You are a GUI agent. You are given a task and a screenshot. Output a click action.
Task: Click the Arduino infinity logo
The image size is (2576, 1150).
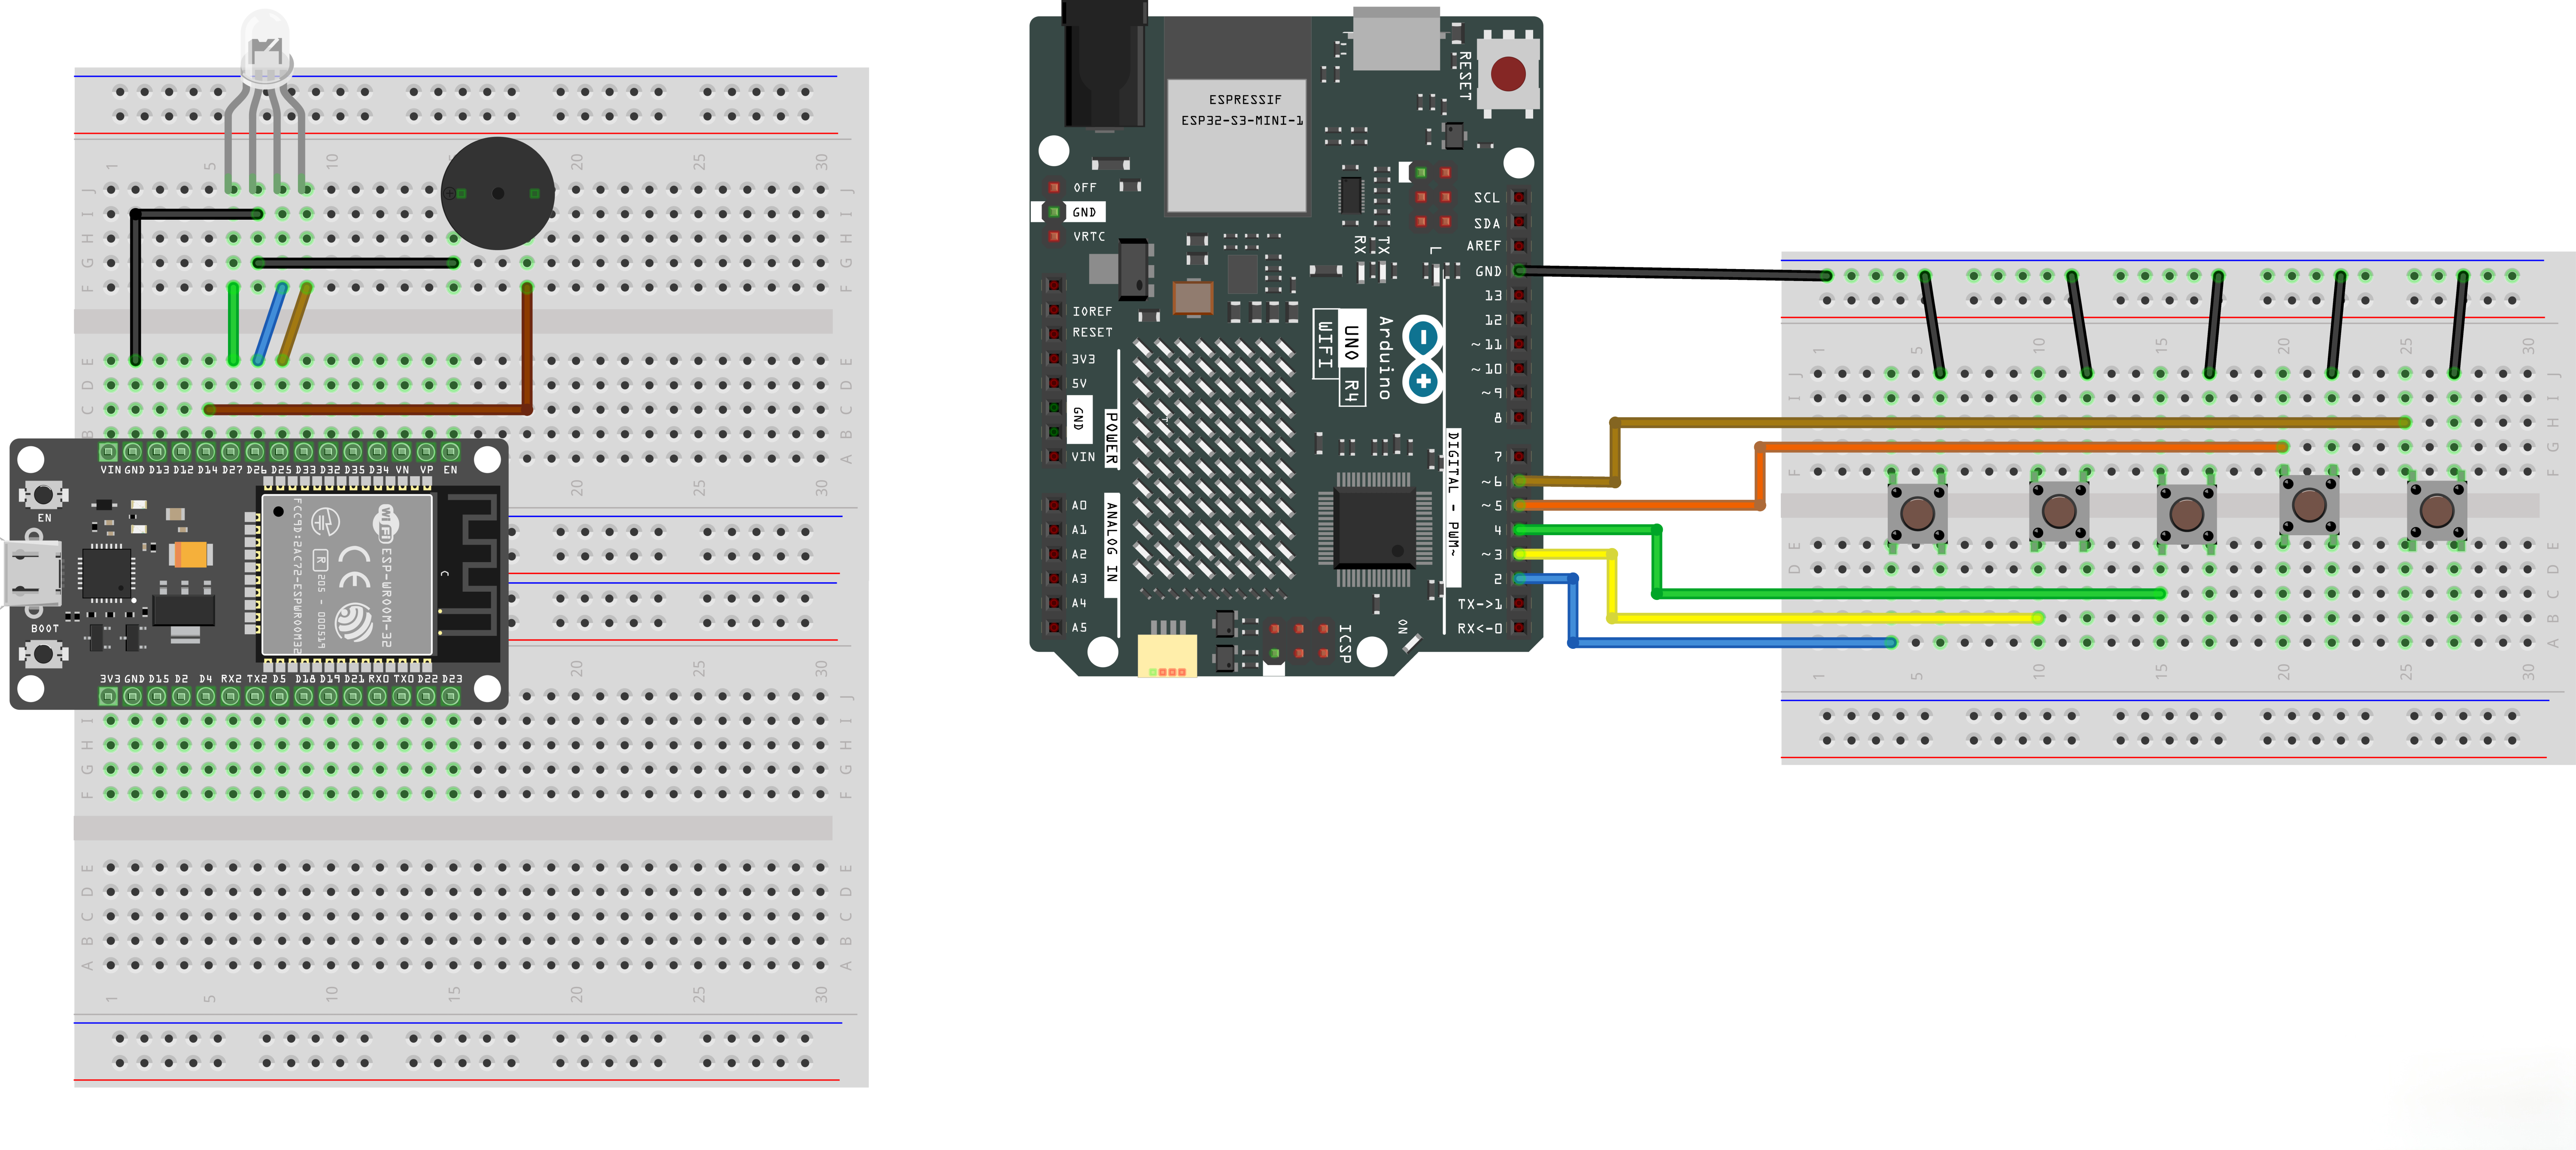[x=1423, y=359]
